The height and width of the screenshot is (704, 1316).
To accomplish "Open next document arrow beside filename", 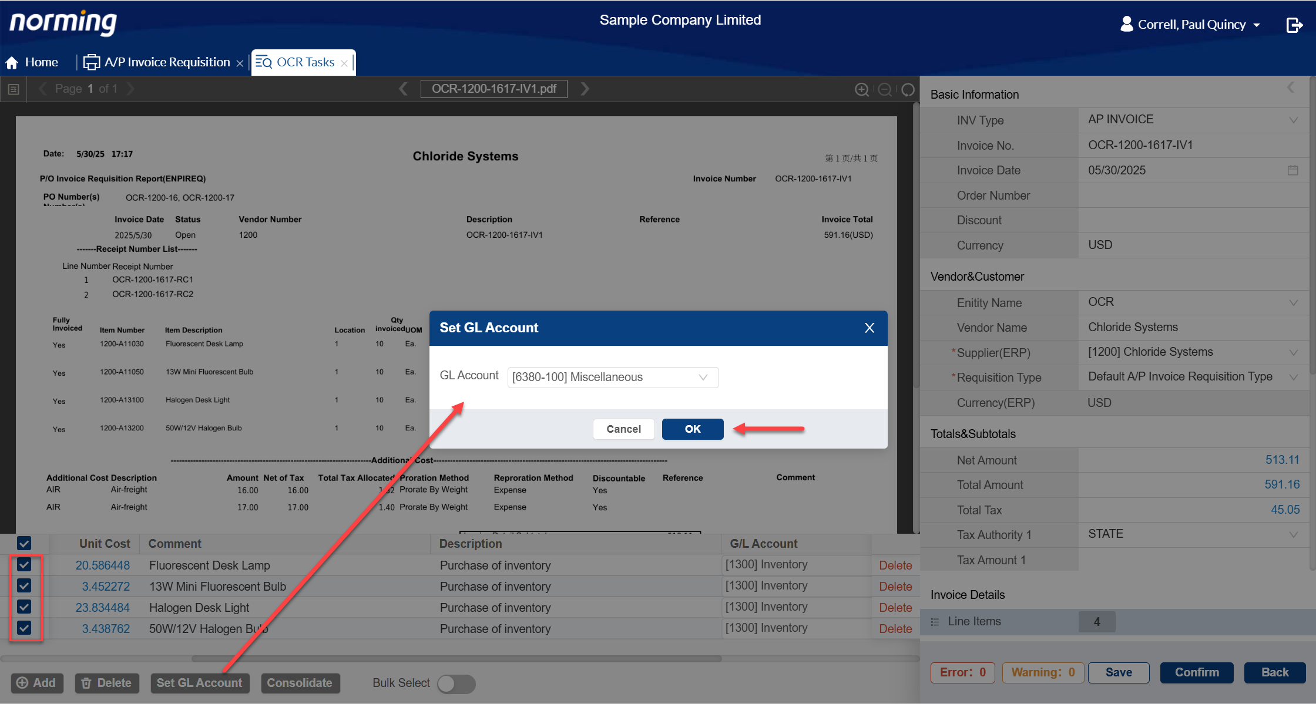I will [585, 89].
